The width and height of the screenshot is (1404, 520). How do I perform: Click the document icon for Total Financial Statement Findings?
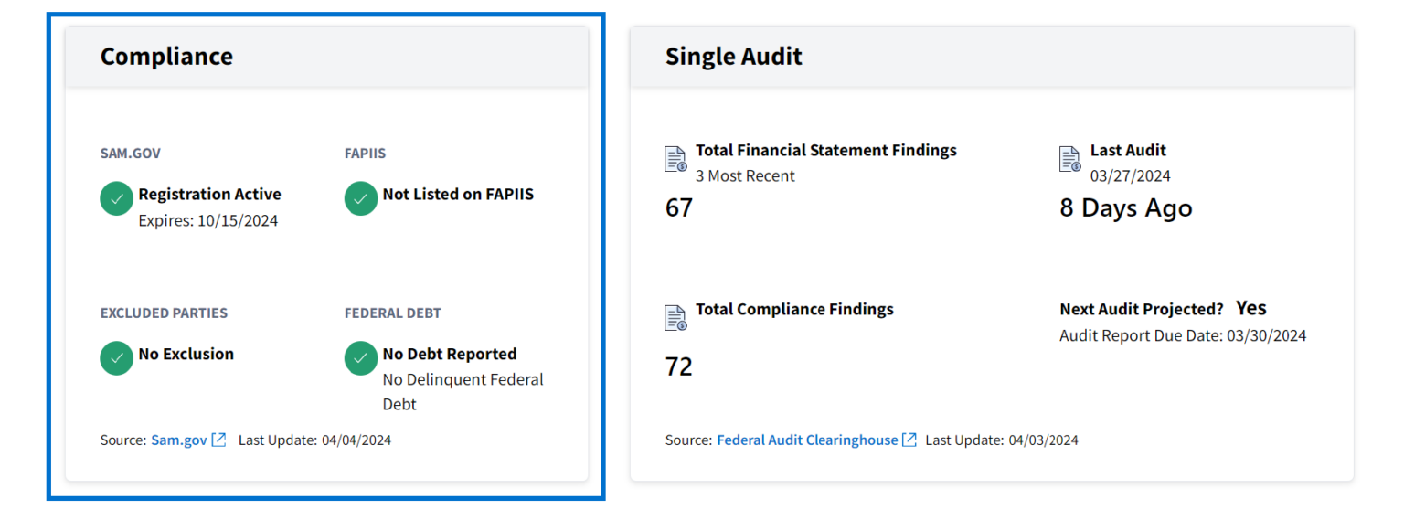click(x=675, y=159)
